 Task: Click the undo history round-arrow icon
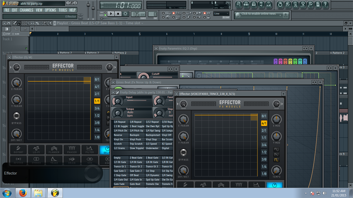(x=280, y=5)
